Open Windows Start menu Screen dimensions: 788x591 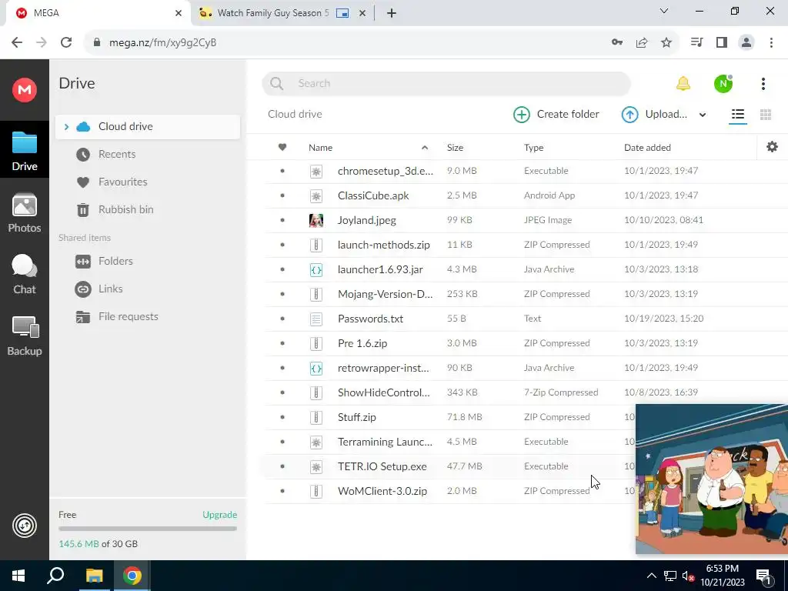pyautogui.click(x=18, y=576)
